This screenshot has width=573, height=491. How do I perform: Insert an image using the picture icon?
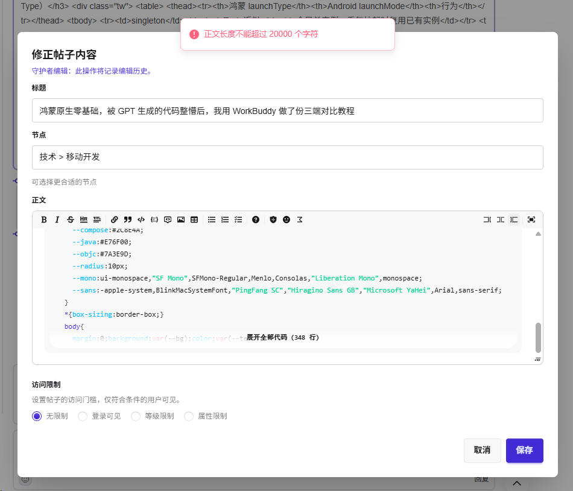pyautogui.click(x=181, y=220)
